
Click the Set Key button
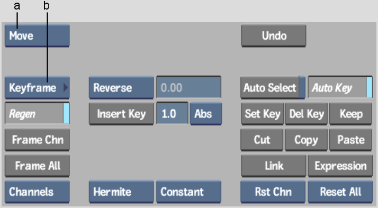[x=263, y=114]
